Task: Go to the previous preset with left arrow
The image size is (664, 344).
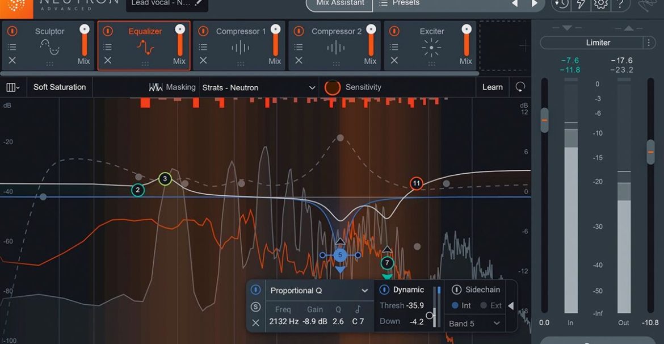Action: click(x=515, y=3)
